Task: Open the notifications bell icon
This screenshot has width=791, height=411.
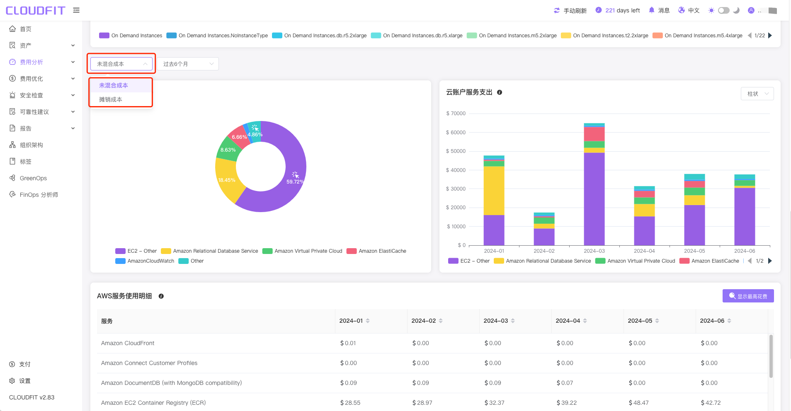Action: pyautogui.click(x=652, y=10)
